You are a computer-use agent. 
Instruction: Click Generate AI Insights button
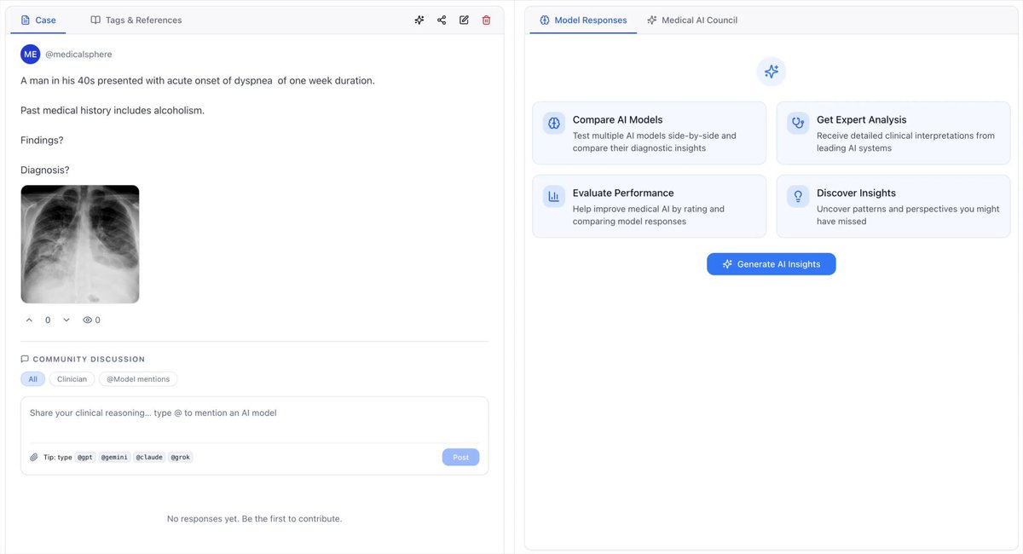click(772, 264)
